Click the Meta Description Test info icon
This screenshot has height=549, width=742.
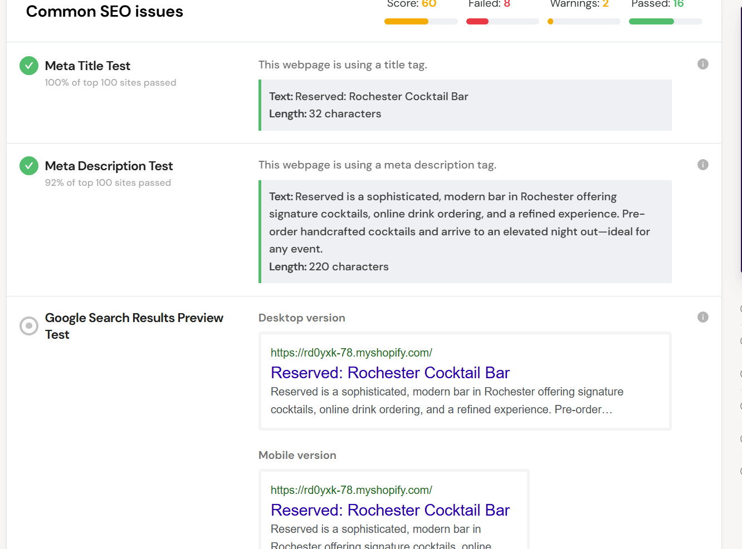pyautogui.click(x=703, y=165)
